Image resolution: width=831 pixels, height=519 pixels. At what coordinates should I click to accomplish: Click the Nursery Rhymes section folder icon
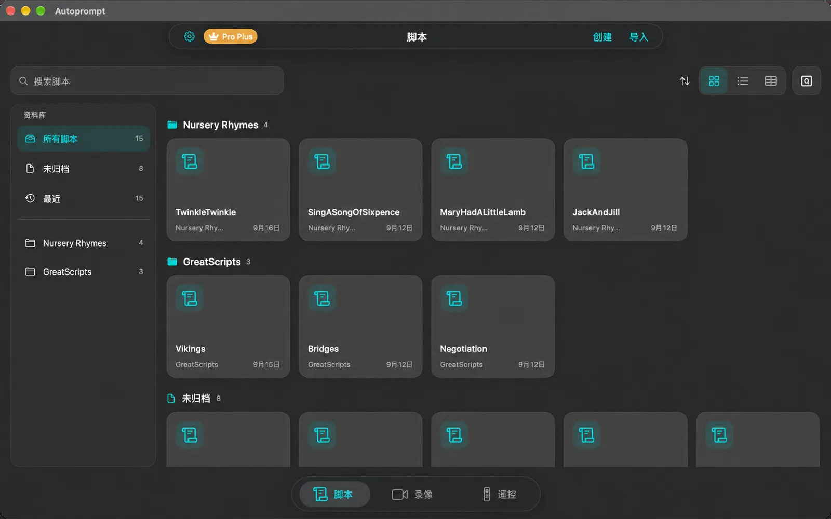click(x=172, y=125)
